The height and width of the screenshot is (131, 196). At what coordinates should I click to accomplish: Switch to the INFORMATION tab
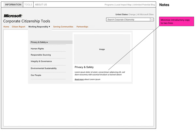tap(13, 5)
